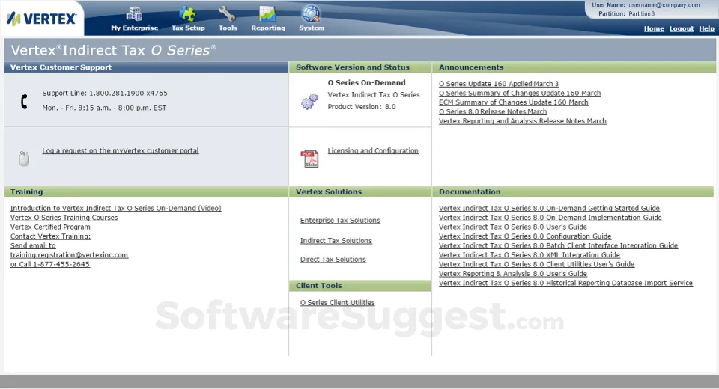Log a request on myVertex customer portal

coord(121,151)
